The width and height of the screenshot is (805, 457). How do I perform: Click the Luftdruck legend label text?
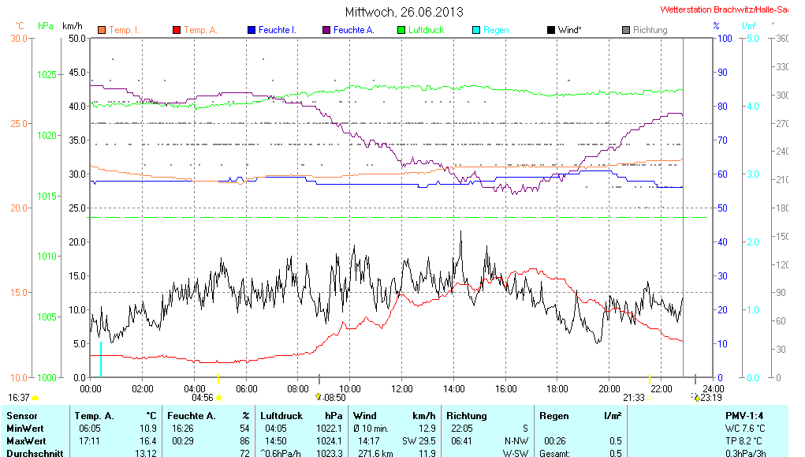426,30
